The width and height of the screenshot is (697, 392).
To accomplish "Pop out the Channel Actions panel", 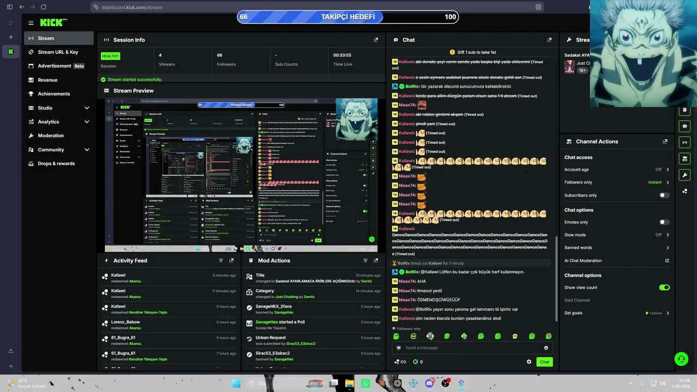I will (x=665, y=142).
